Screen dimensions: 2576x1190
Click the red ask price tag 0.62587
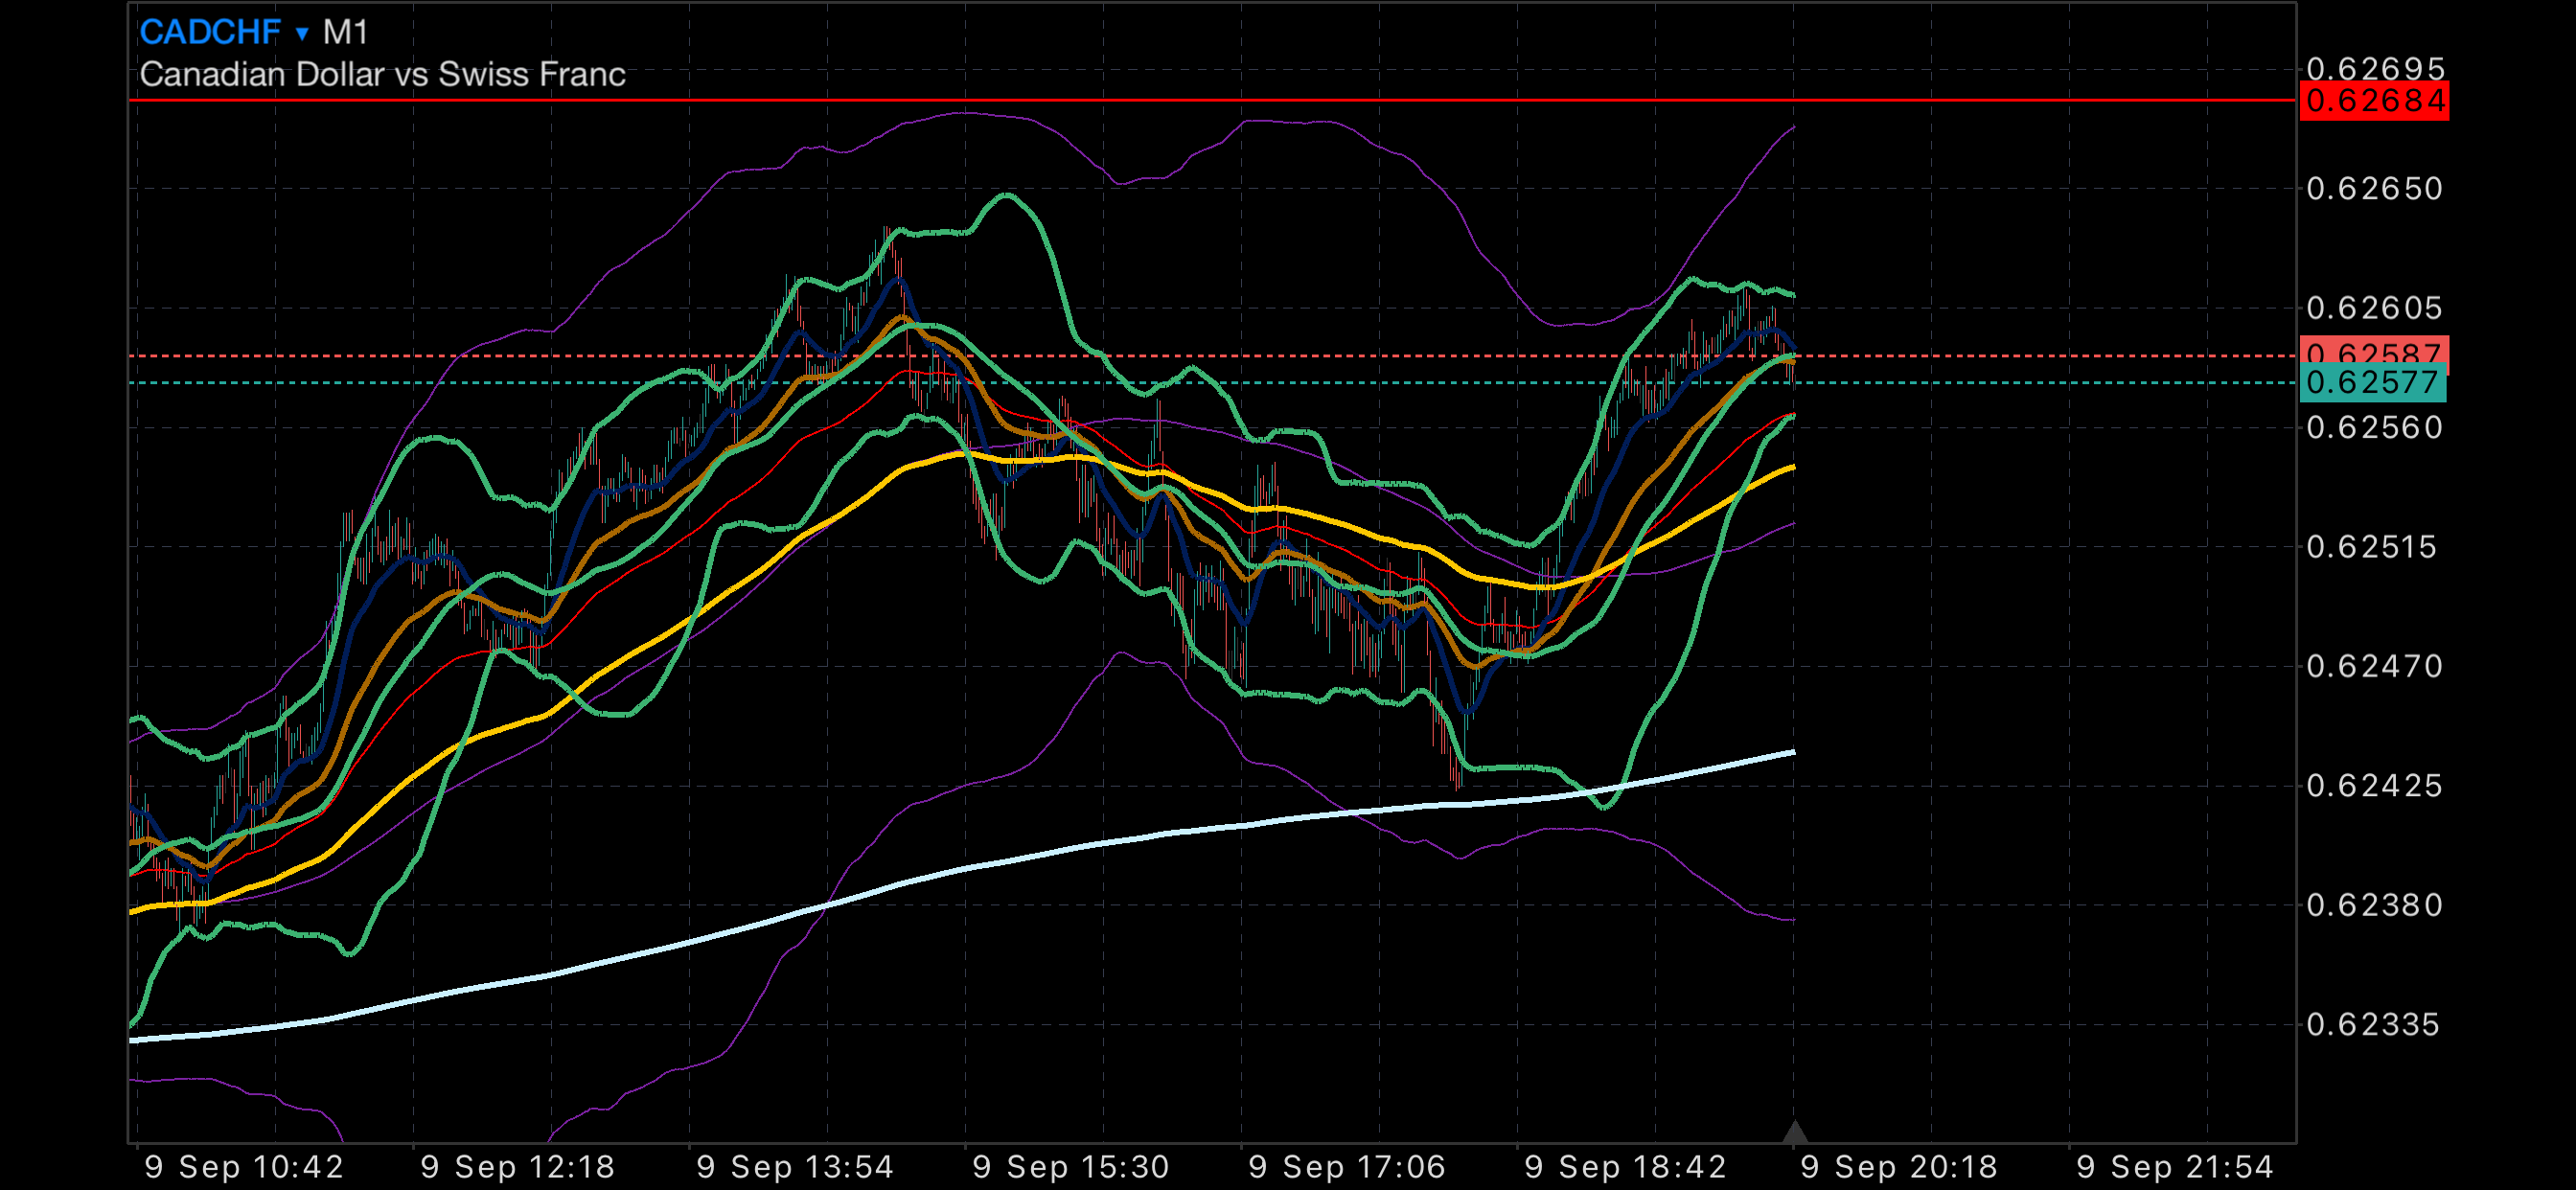coord(2373,350)
